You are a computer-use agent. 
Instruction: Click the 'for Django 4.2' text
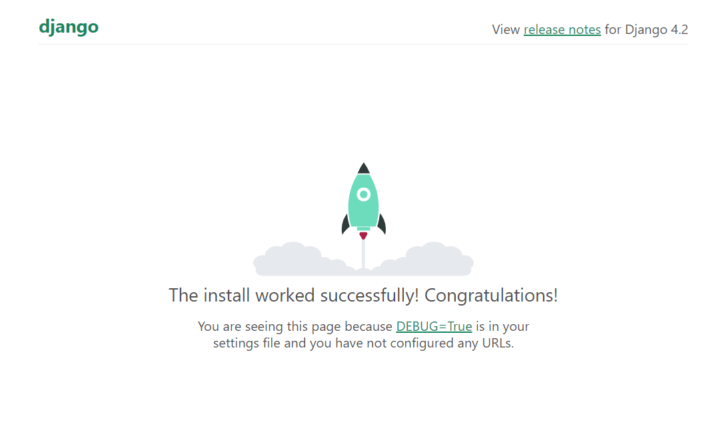(x=646, y=30)
